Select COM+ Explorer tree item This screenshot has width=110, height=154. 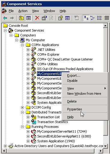(x=48, y=54)
